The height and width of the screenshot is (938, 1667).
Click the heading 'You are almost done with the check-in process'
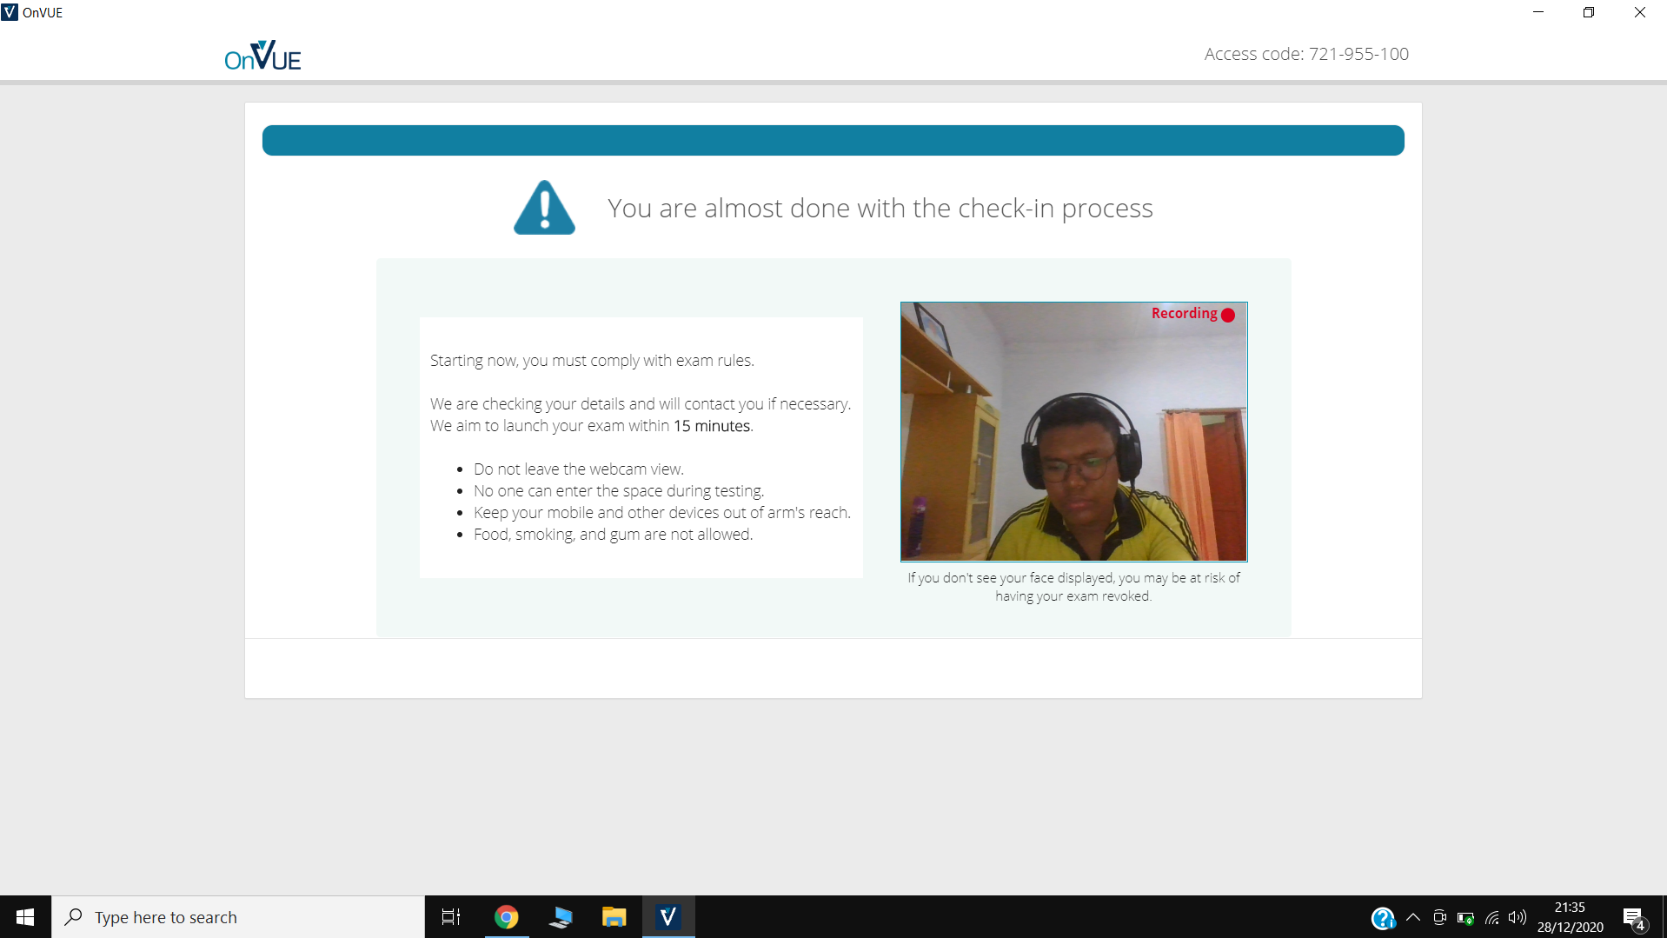[x=880, y=209]
